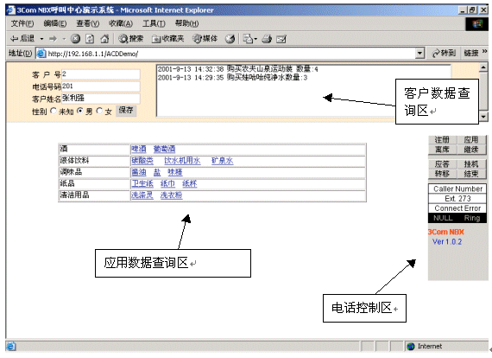Click the 电话号码 input field
Image resolution: width=492 pixels, height=358 pixels.
point(101,86)
